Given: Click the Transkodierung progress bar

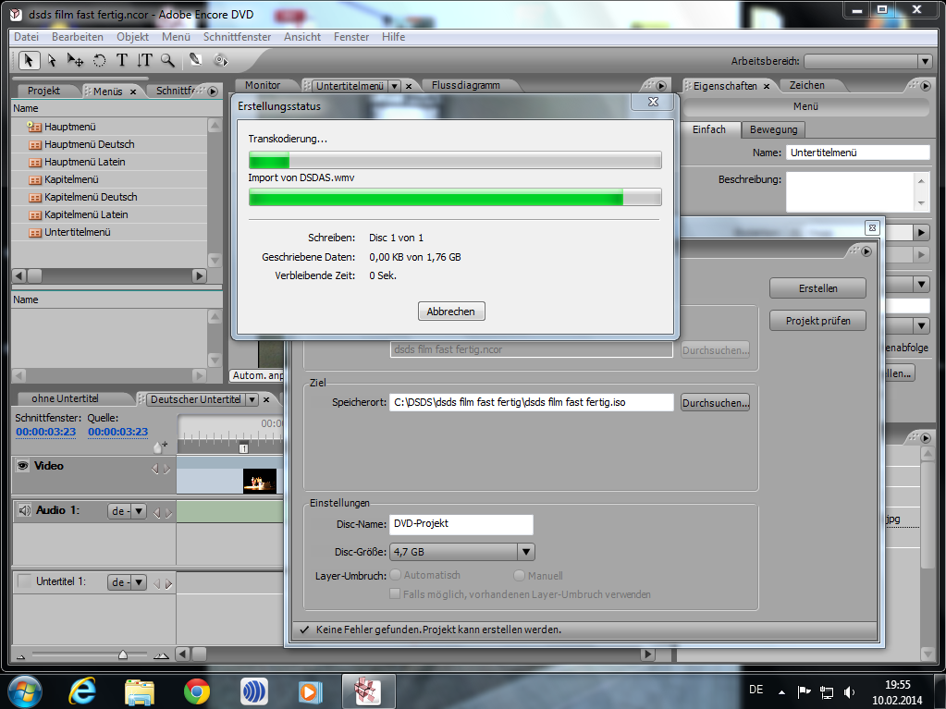Looking at the screenshot, I should tap(455, 160).
